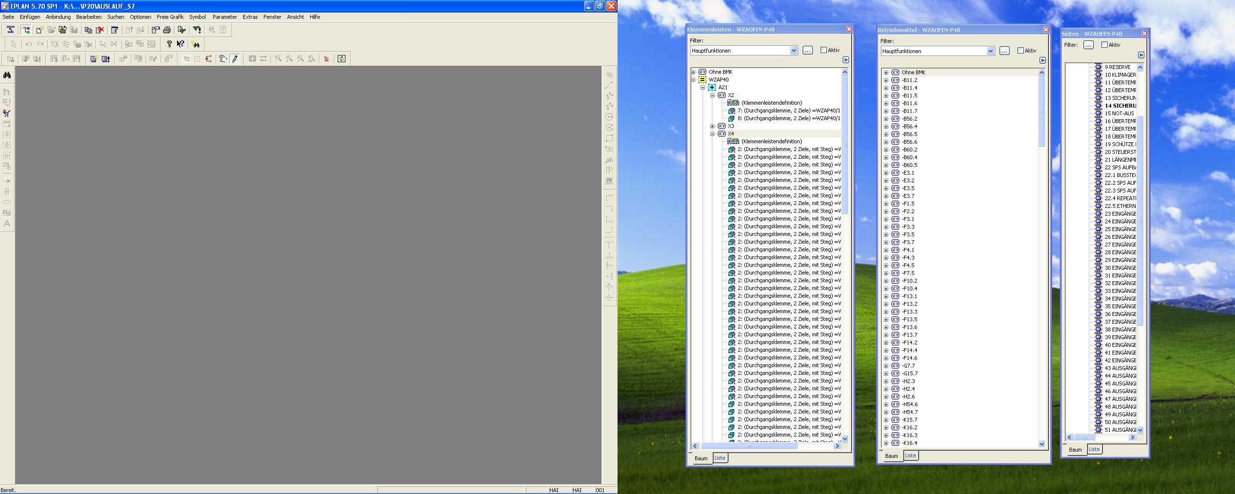Select the pencil edit tool
Screen dimensions: 1235x494
coord(235,59)
